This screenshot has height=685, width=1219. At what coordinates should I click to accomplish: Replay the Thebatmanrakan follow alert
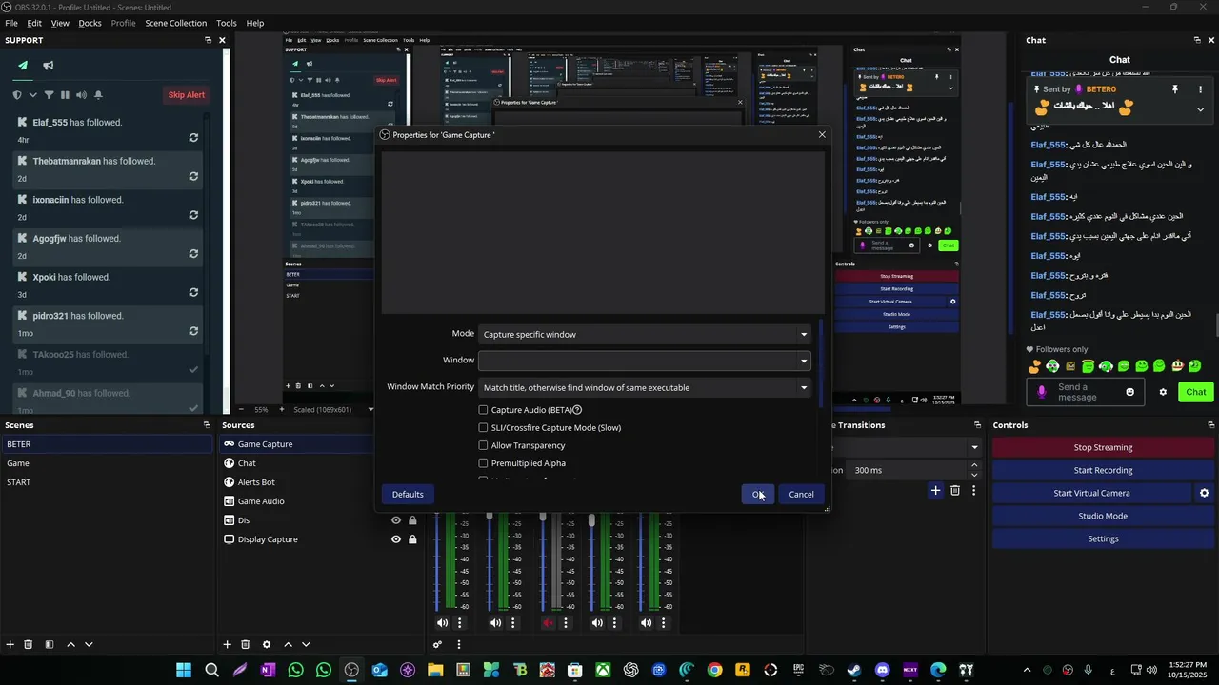(x=193, y=176)
